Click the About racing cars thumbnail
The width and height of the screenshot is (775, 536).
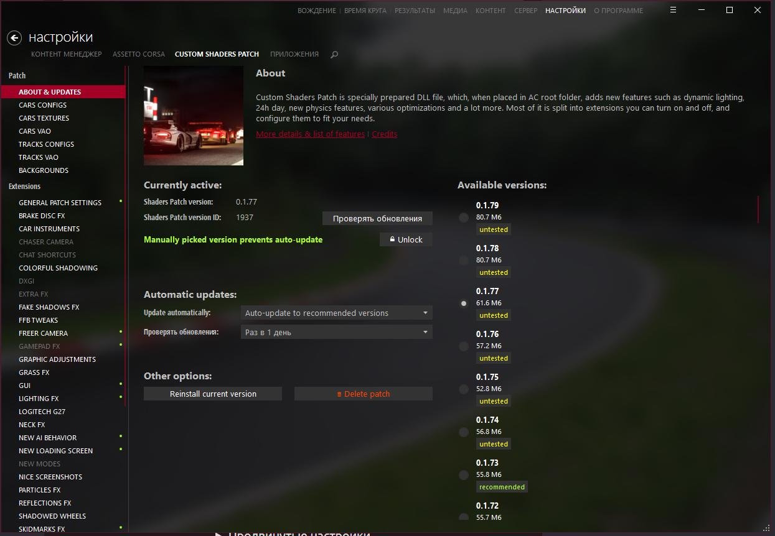tap(194, 116)
